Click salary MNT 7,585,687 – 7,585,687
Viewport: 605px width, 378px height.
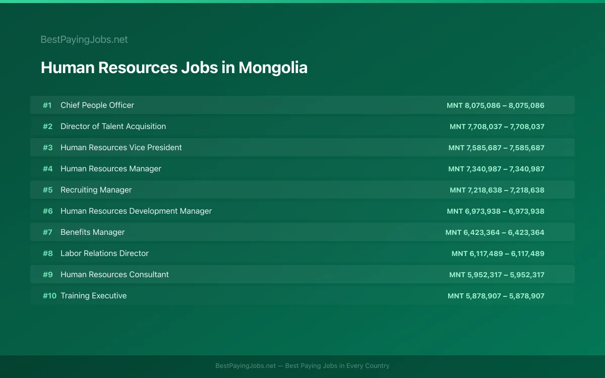pyautogui.click(x=497, y=148)
